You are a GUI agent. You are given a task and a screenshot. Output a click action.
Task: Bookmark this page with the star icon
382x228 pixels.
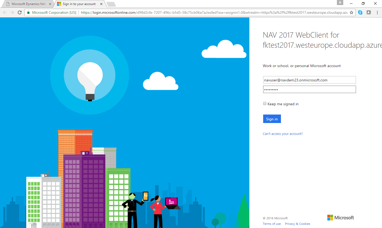click(351, 12)
